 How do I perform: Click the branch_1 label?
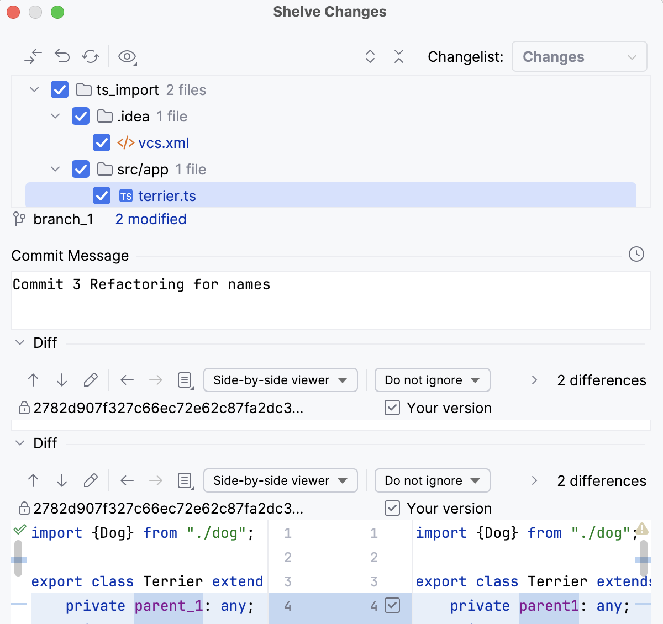64,219
